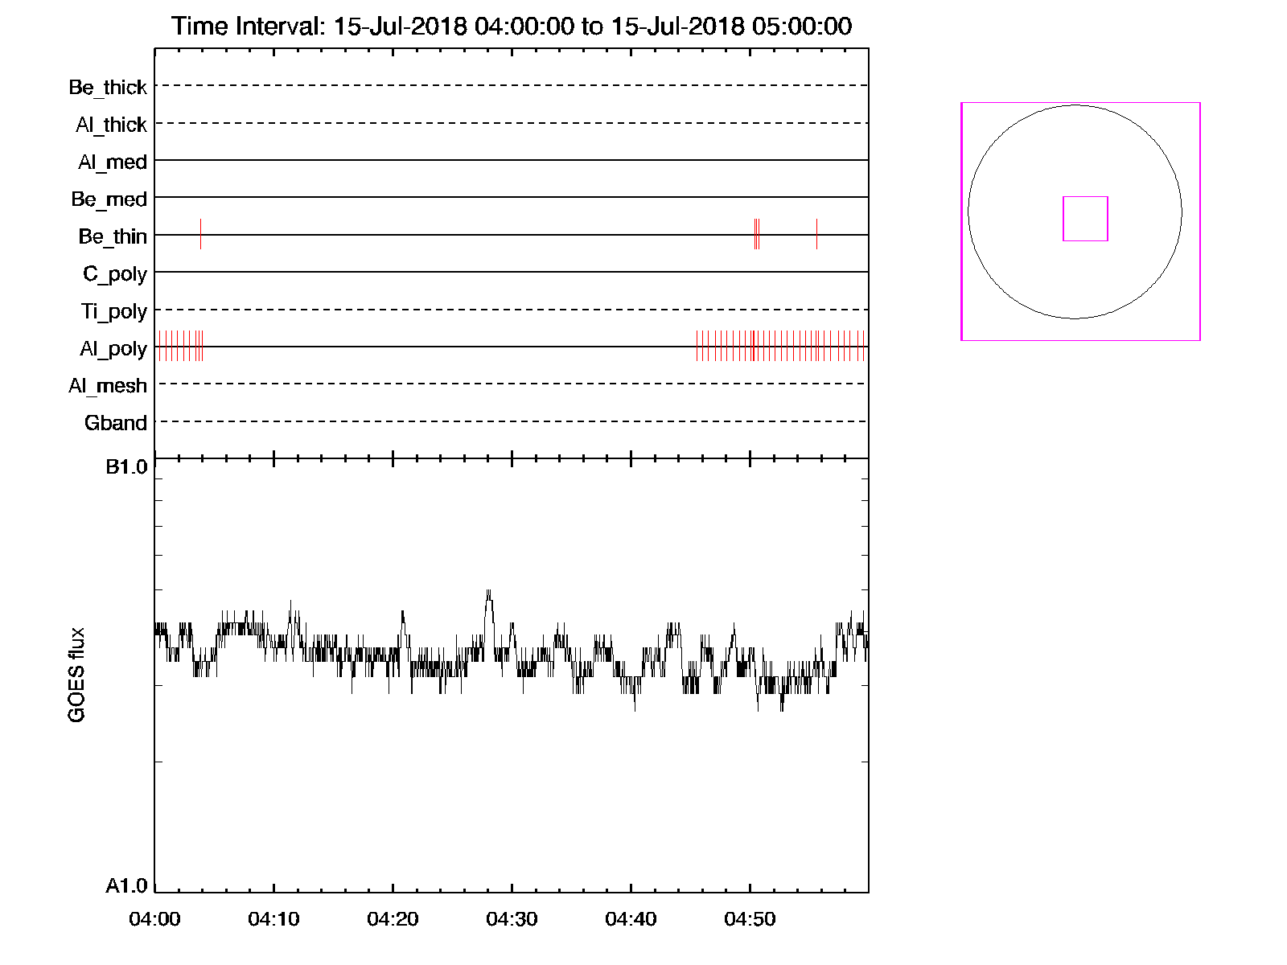The width and height of the screenshot is (1287, 965).
Task: Click the Gband filter label
Action: [116, 423]
